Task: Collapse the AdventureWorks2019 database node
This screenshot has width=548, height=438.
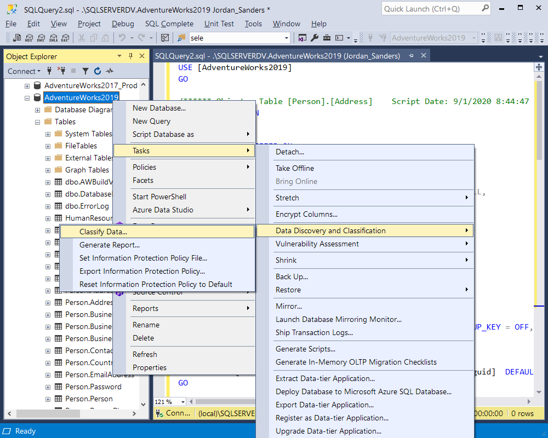Action: (27, 98)
